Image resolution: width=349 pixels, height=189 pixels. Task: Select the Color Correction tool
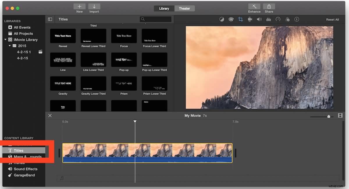(x=231, y=19)
